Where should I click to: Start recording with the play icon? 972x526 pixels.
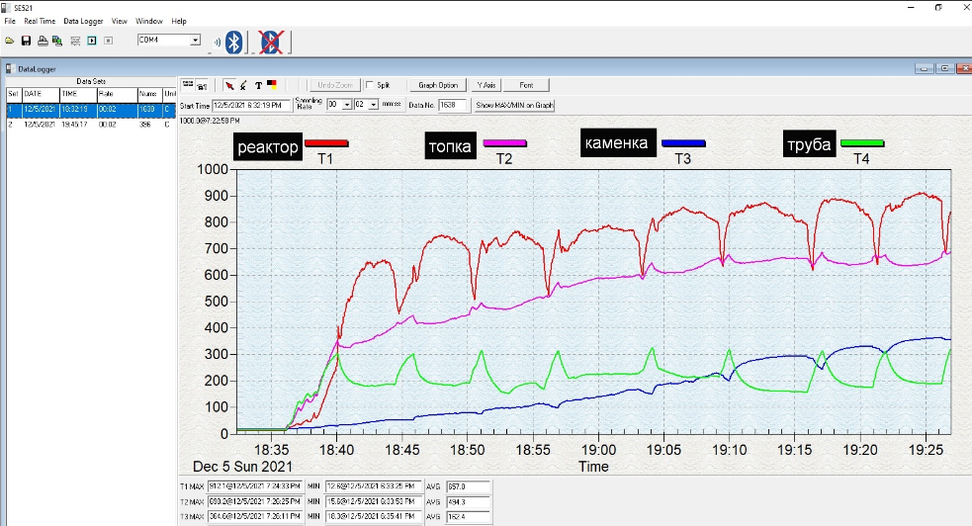tap(92, 41)
